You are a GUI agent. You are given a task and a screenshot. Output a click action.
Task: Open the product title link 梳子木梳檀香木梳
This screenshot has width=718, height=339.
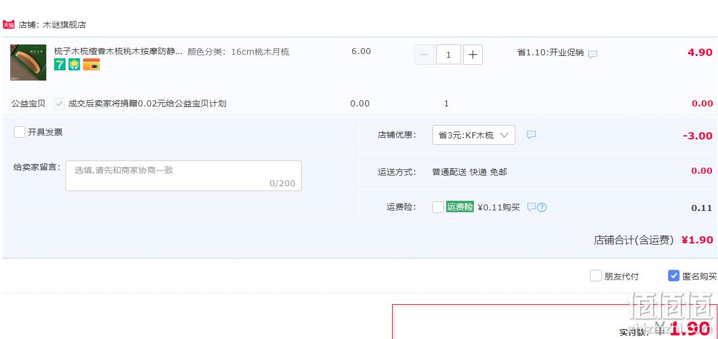(x=118, y=51)
